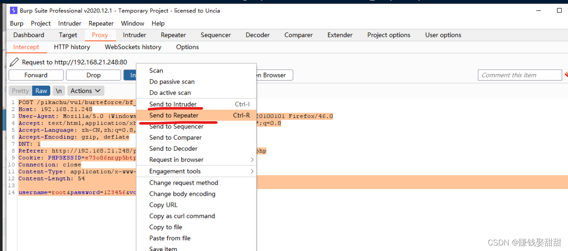Choose Do passive scan
This screenshot has width=568, height=251.
(196, 82)
